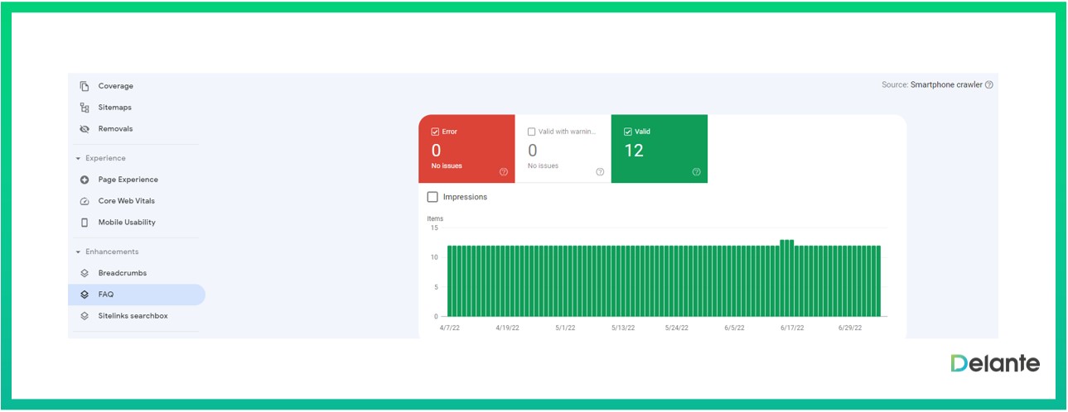Click the 5/13/22 date axis label
Image resolution: width=1068 pixels, height=412 pixels.
click(623, 328)
